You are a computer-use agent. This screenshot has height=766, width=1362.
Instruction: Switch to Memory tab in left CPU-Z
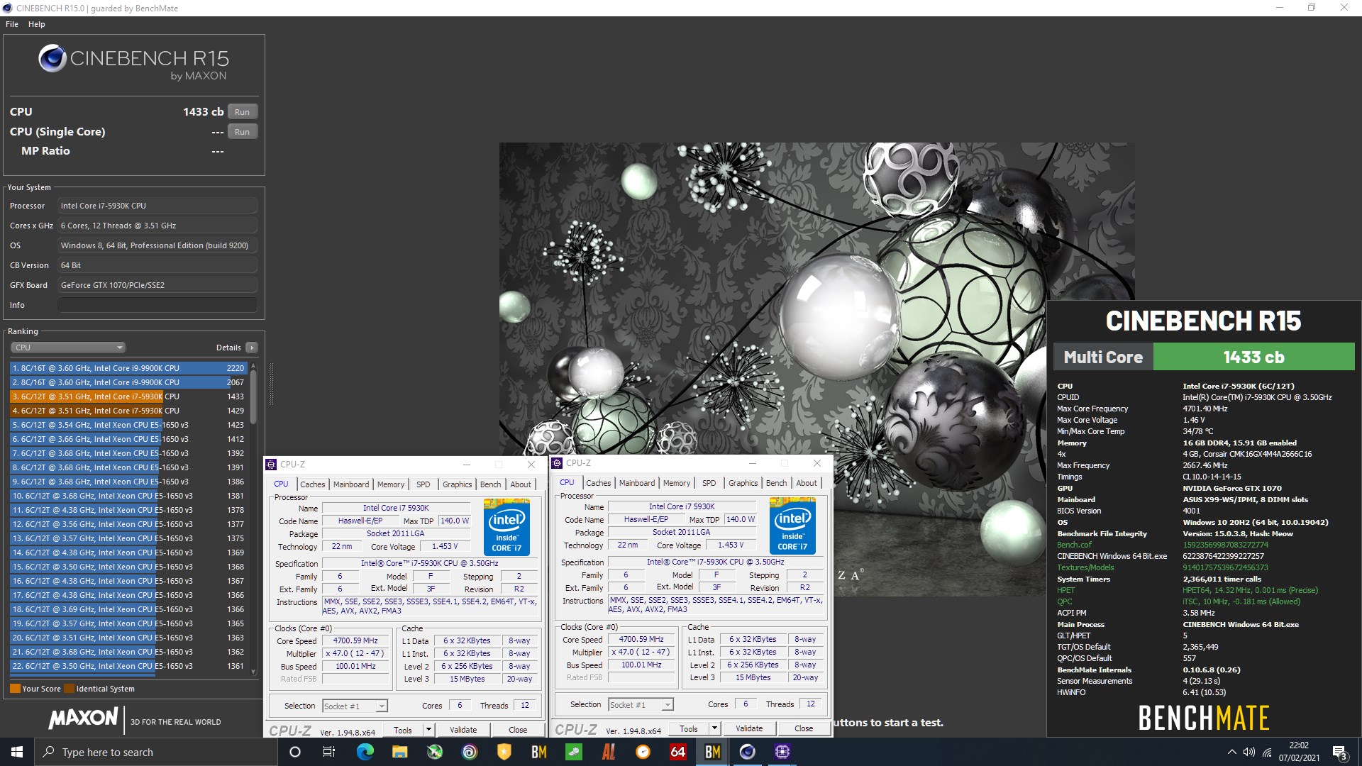click(x=391, y=484)
